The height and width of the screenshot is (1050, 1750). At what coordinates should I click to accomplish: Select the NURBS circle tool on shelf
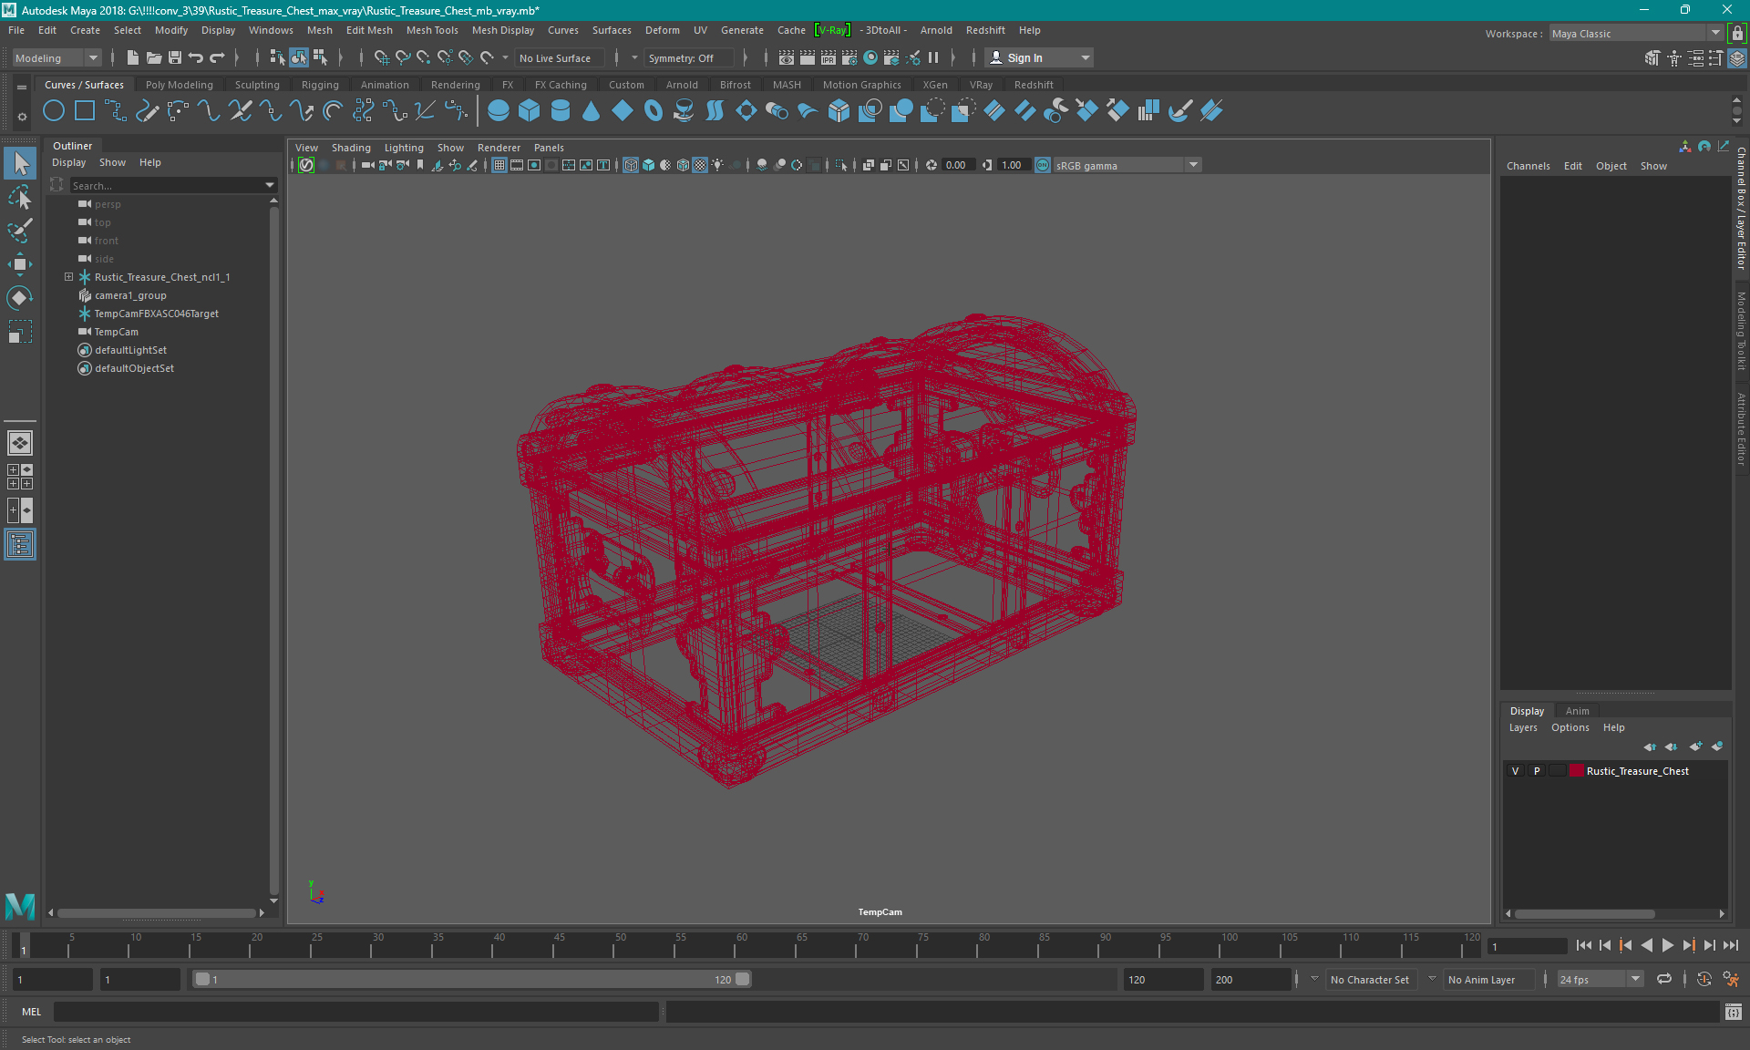[x=54, y=111]
